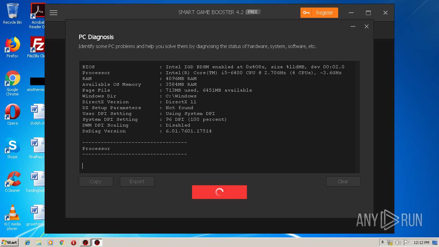This screenshot has height=247, width=439.
Task: Show hidden system tray icons
Action: click(x=382, y=243)
